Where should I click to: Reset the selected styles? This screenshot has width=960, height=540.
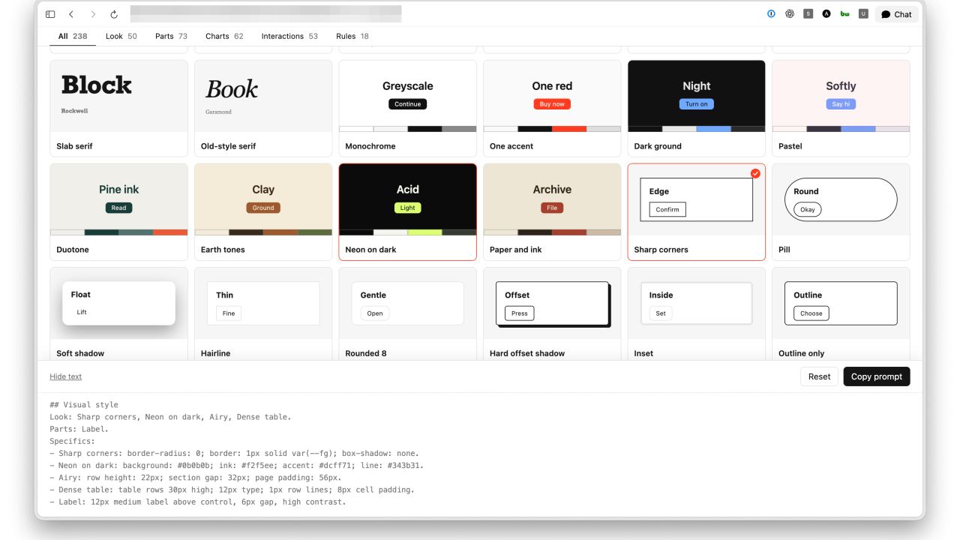click(819, 376)
